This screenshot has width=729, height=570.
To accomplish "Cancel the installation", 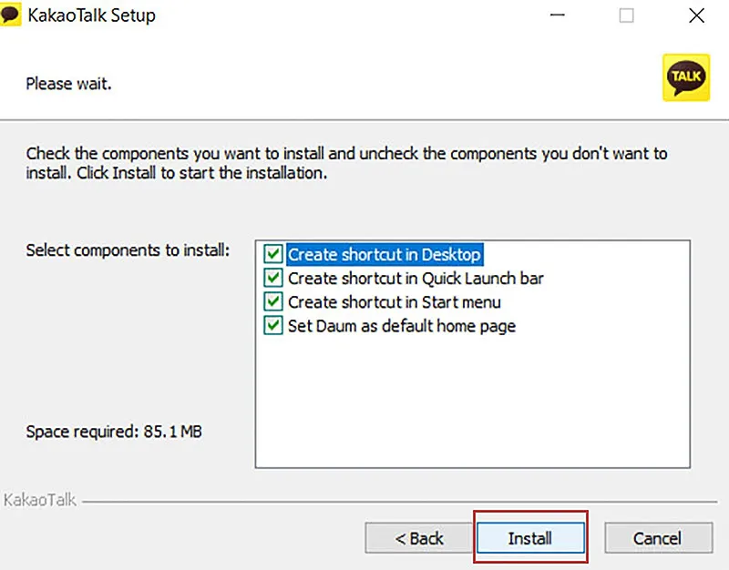I will (x=657, y=538).
